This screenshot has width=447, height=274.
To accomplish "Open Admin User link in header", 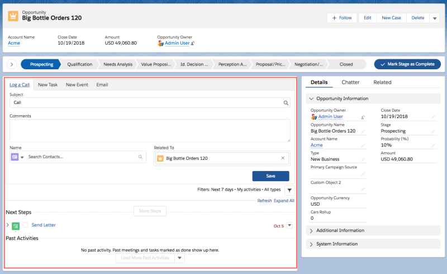I will click(x=177, y=43).
